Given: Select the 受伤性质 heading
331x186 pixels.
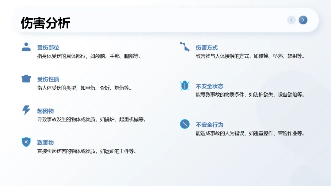Looking at the screenshot, I should [x=48, y=79].
